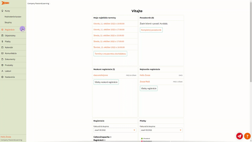This screenshot has width=252, height=142.
Task: Click 'Najnovšie registrácie' heading
Action: 150,69
